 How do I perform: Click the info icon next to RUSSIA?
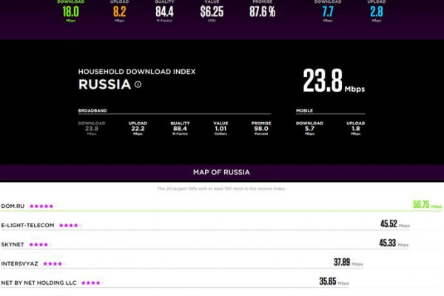pos(138,85)
